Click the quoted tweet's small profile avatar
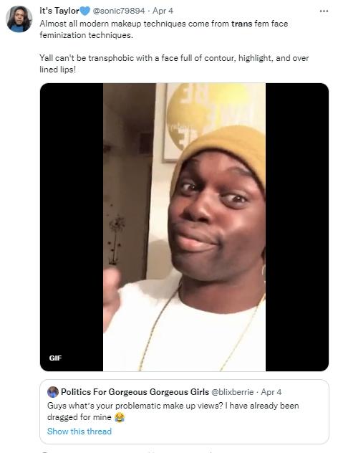The height and width of the screenshot is (453, 338). click(53, 392)
